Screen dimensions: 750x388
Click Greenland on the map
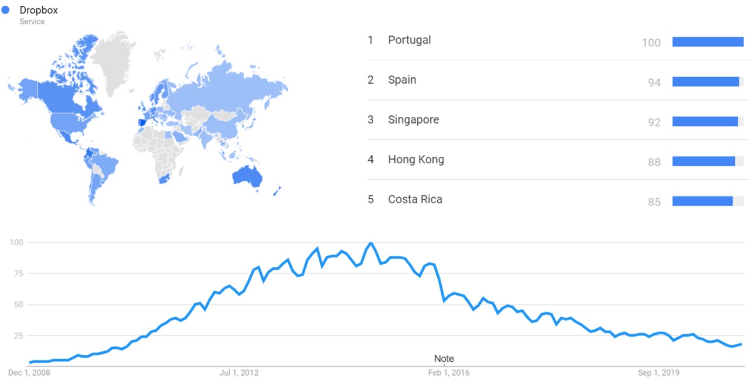[x=115, y=61]
